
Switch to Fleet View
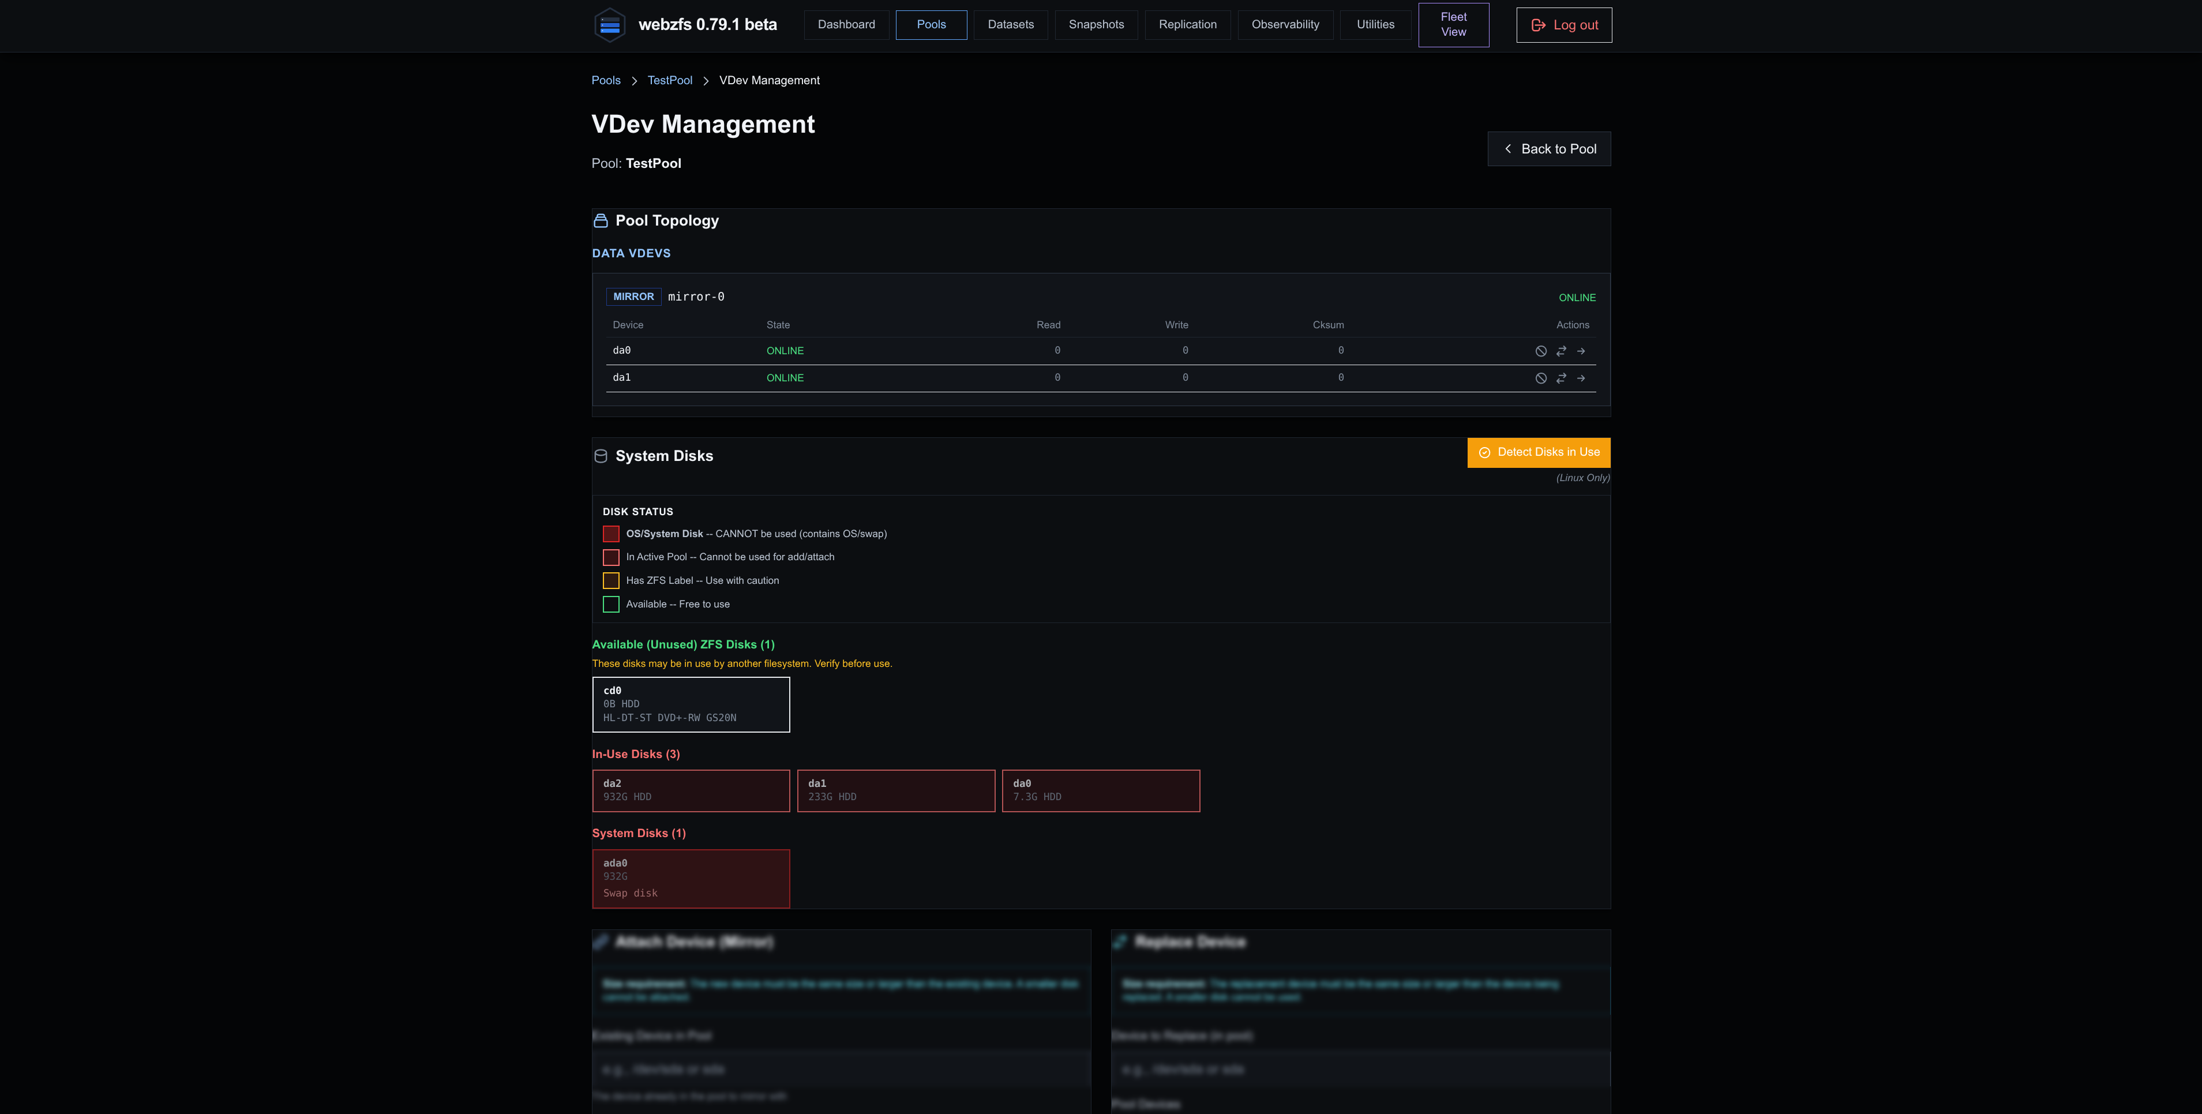click(1453, 25)
